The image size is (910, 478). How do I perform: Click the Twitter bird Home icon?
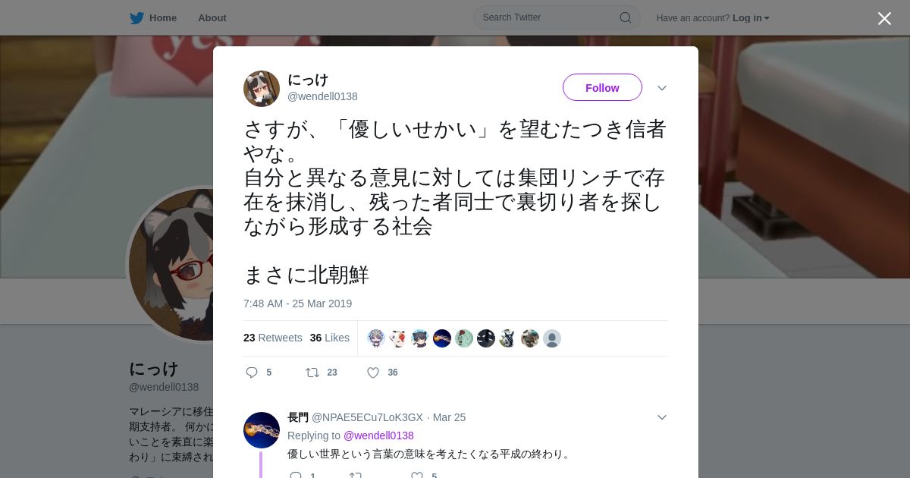pos(136,17)
